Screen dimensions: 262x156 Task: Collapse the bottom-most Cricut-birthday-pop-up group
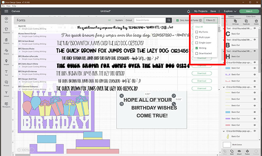point(224,131)
